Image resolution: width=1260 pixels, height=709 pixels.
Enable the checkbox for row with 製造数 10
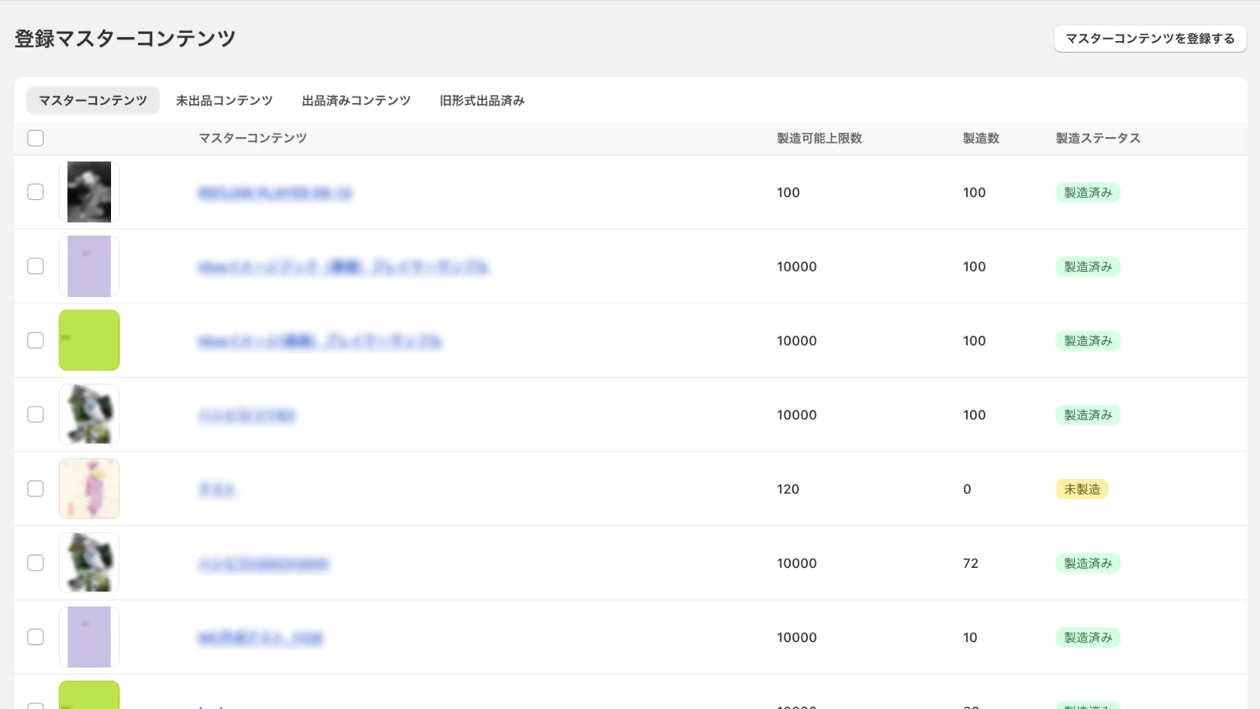[x=35, y=637]
